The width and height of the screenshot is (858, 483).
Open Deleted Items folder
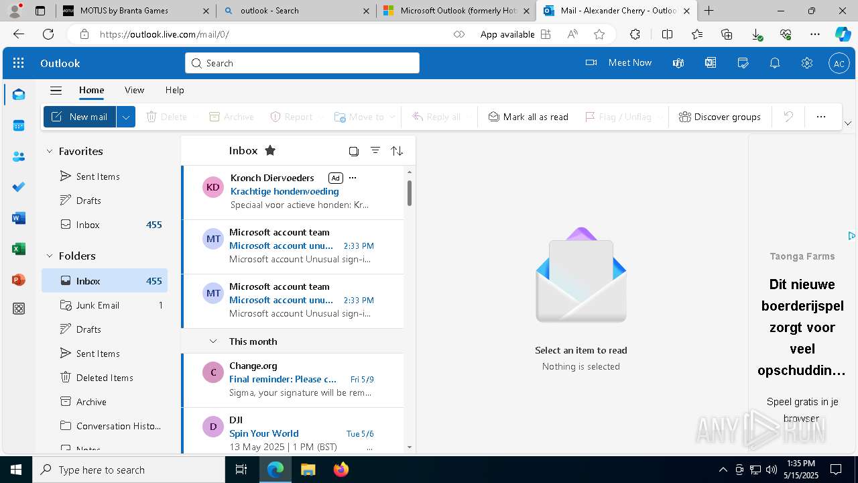[x=105, y=378]
